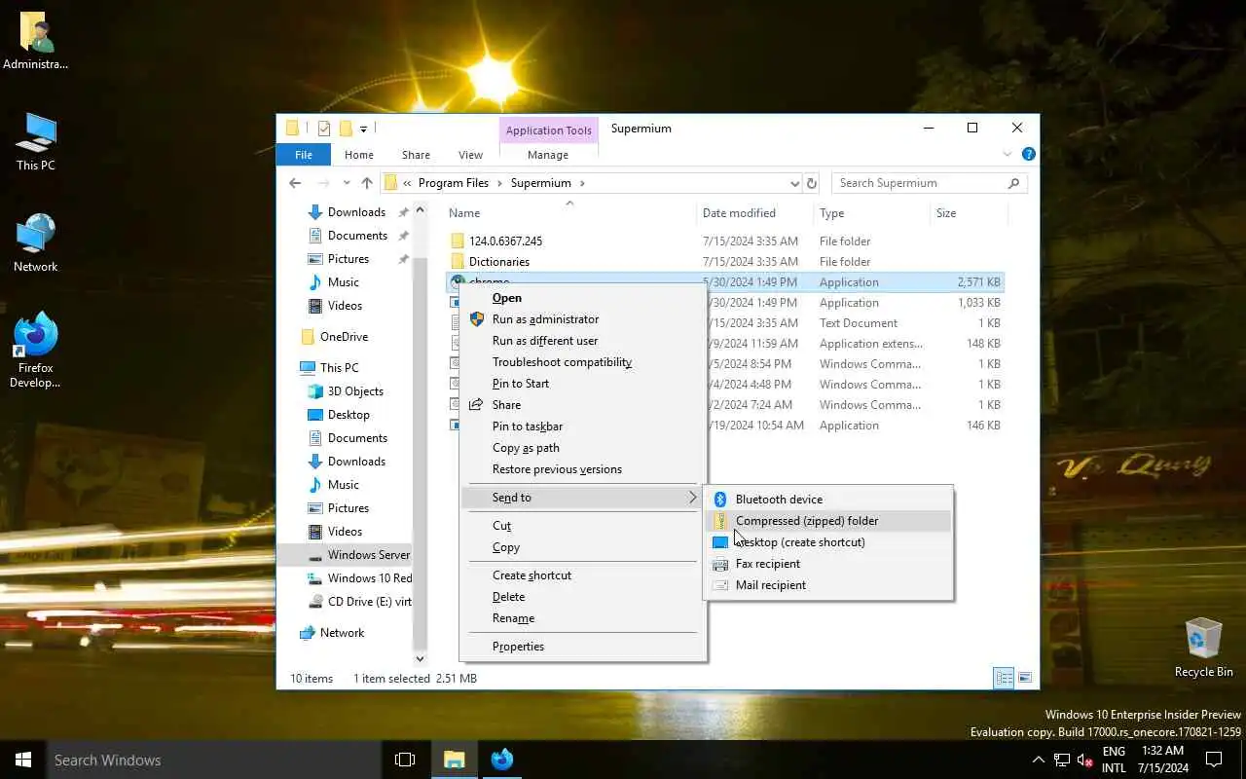Choose Troubleshoot compatibility
The image size is (1246, 779).
[583, 362]
